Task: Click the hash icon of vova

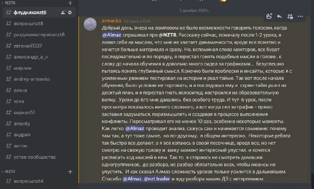Action: click(x=8, y=101)
